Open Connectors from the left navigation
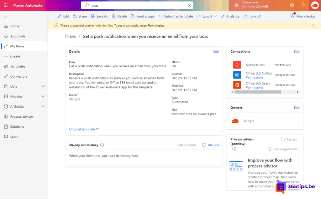321x199 pixels. (x=18, y=76)
